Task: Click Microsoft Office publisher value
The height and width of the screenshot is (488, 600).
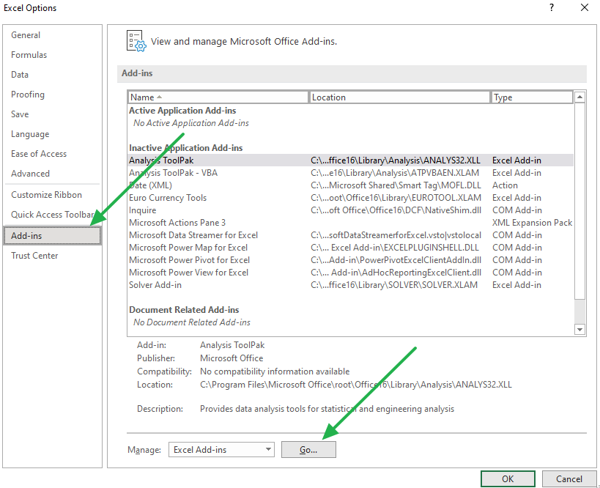Action: click(x=232, y=358)
